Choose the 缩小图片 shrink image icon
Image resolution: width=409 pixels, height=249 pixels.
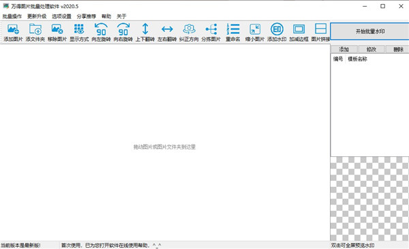point(255,32)
